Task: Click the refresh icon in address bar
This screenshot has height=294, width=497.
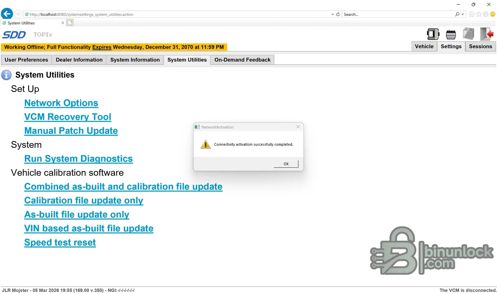Action: (x=338, y=14)
